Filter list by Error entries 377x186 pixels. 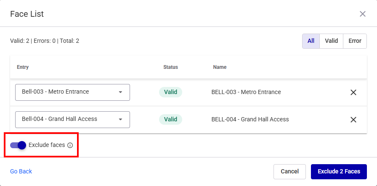pos(355,41)
